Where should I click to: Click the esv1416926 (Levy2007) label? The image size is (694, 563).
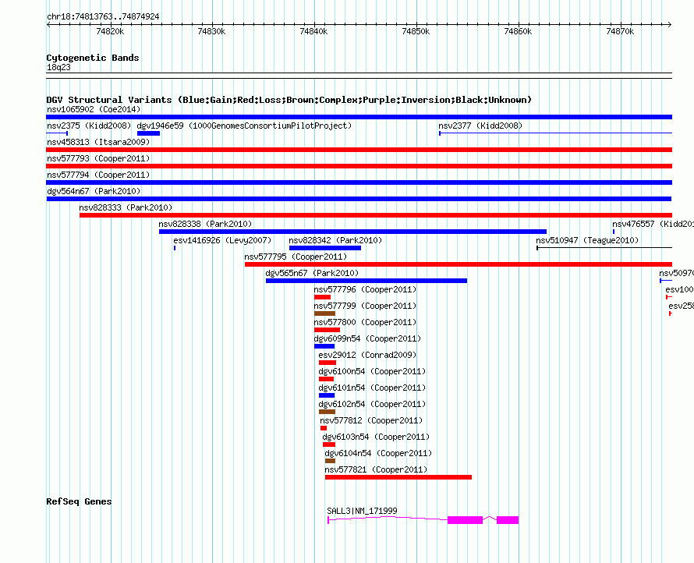coord(222,240)
